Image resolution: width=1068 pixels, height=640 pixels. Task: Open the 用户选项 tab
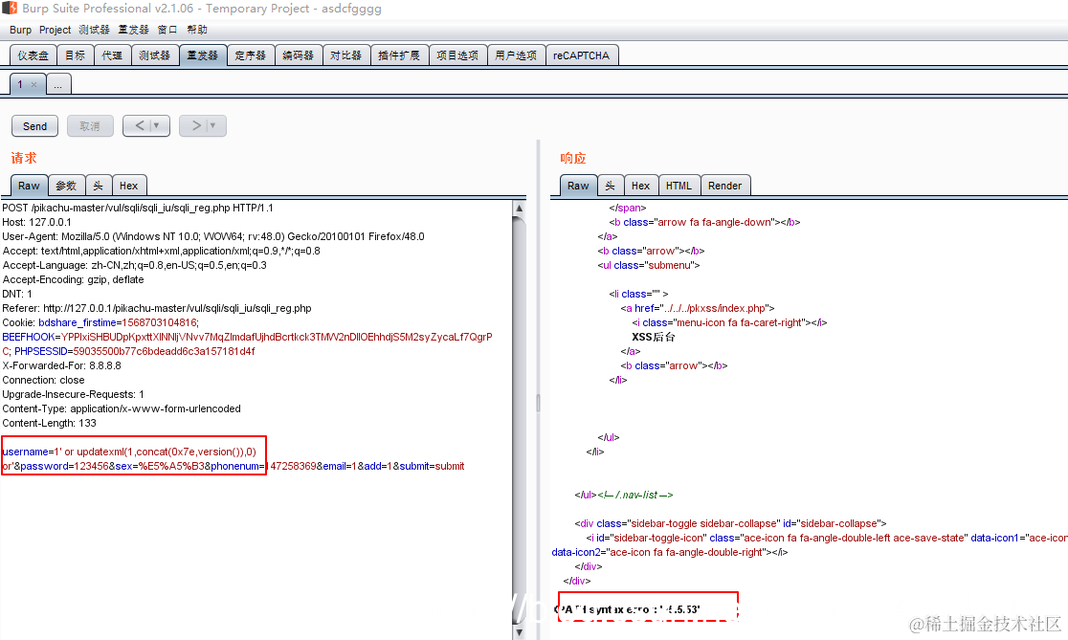[516, 55]
